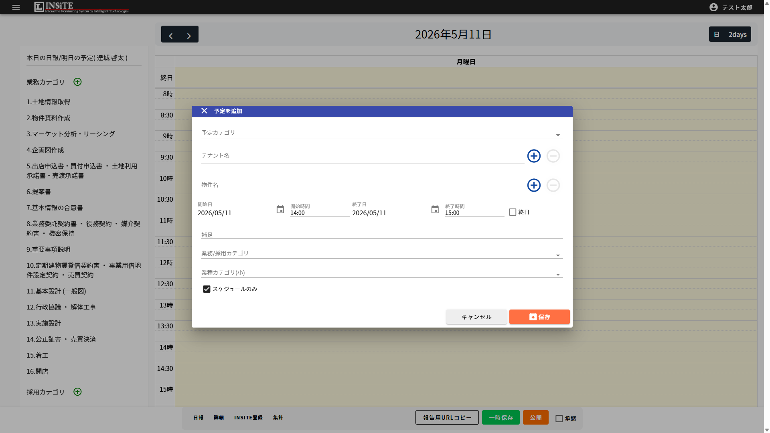The height and width of the screenshot is (433, 770).
Task: Select 5.出店申込書・買付申込書 category
Action: 82,171
